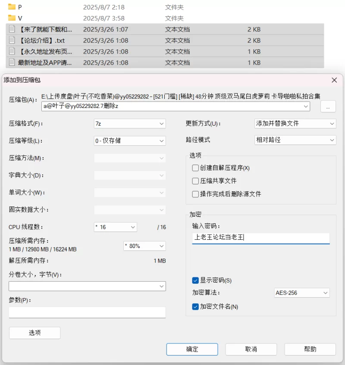
Task: Click the browse "..." button for archive path
Action: point(328,106)
